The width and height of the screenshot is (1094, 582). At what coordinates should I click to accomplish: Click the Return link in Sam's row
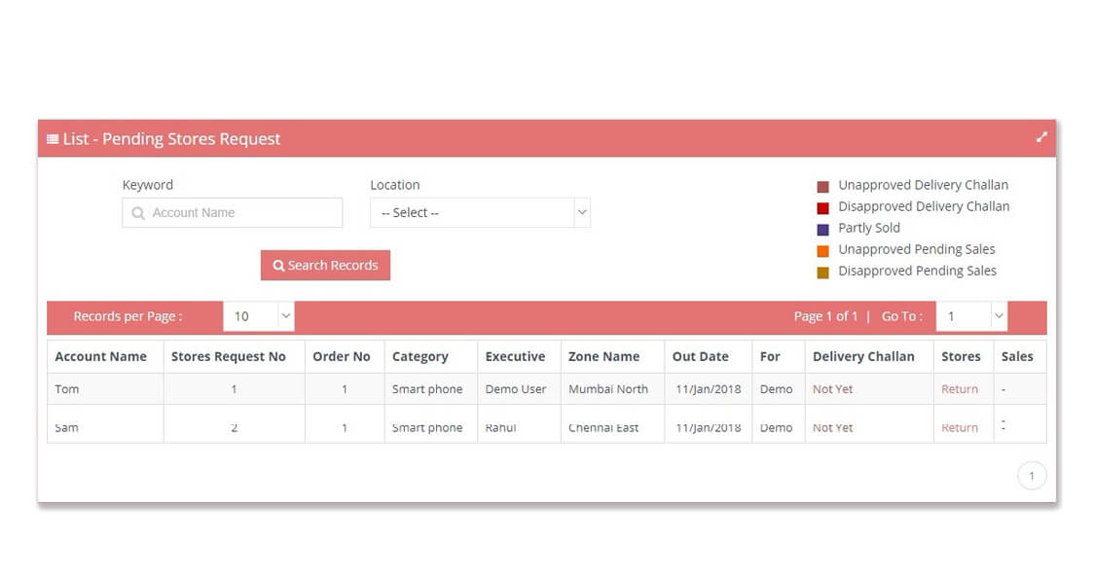point(960,427)
